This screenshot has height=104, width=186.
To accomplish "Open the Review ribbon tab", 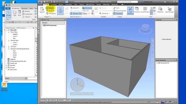I will [61, 5].
